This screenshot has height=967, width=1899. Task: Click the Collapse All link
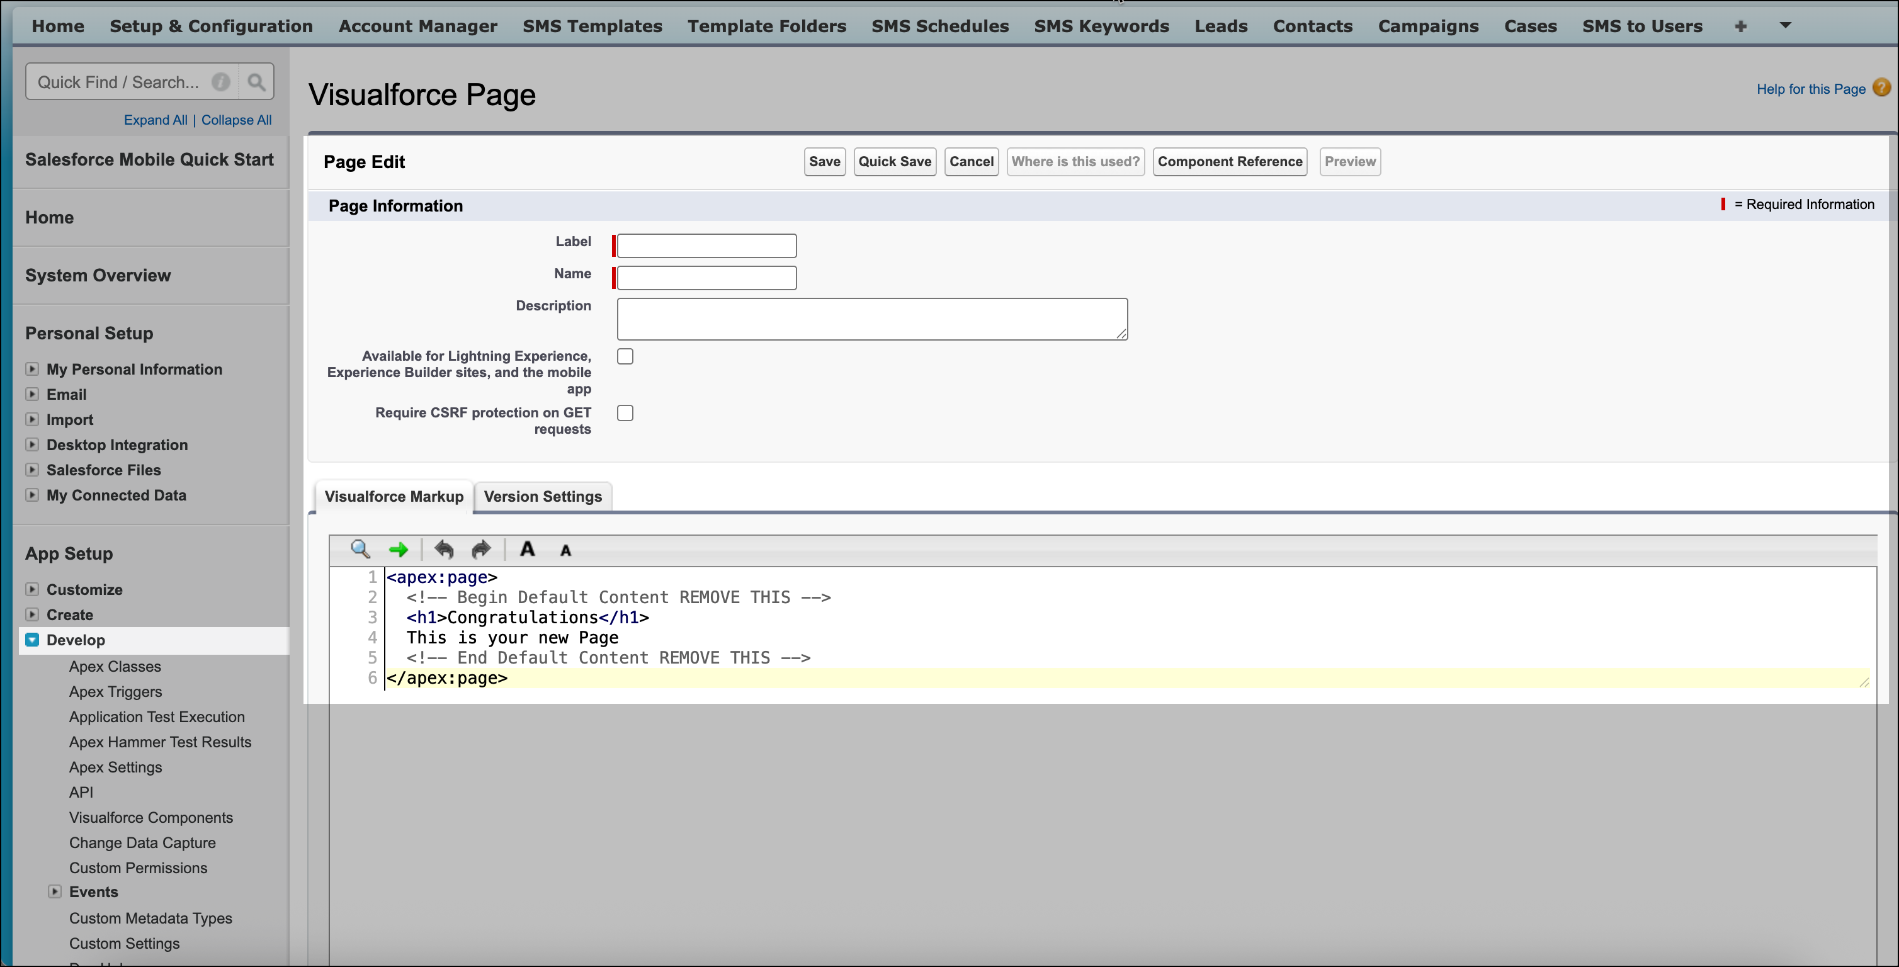[x=237, y=120]
